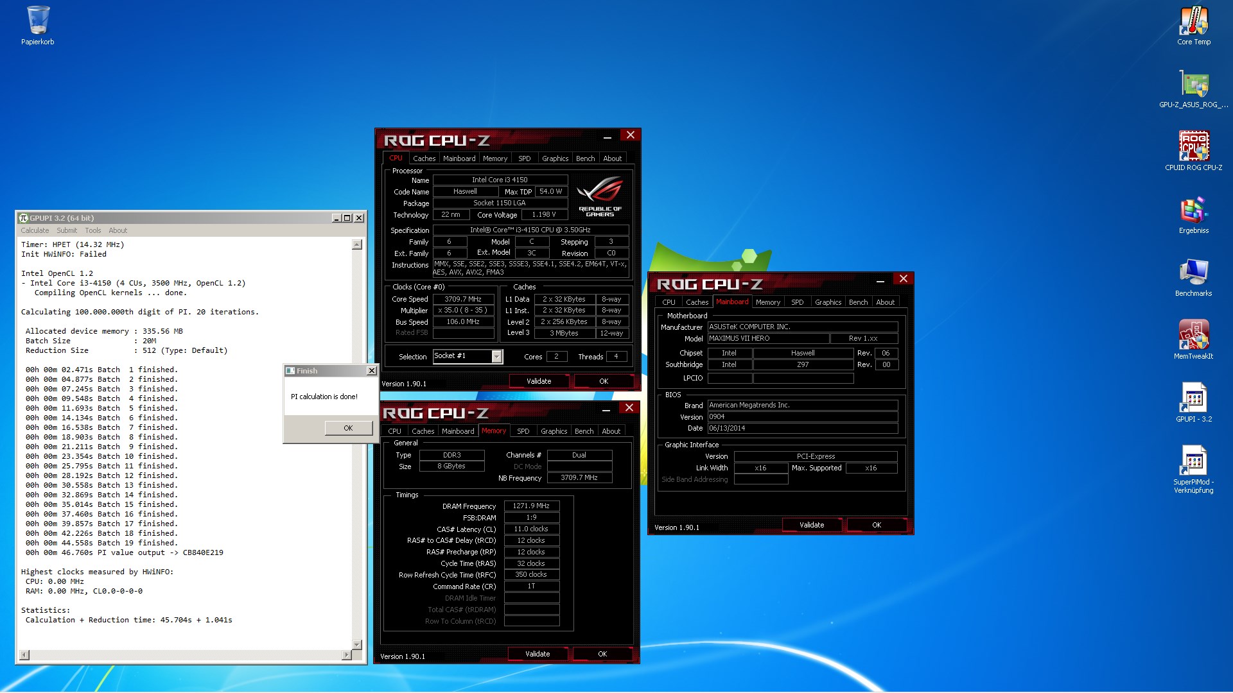
Task: Switch to Memory tab in top CPU-Z window
Action: pyautogui.click(x=495, y=158)
